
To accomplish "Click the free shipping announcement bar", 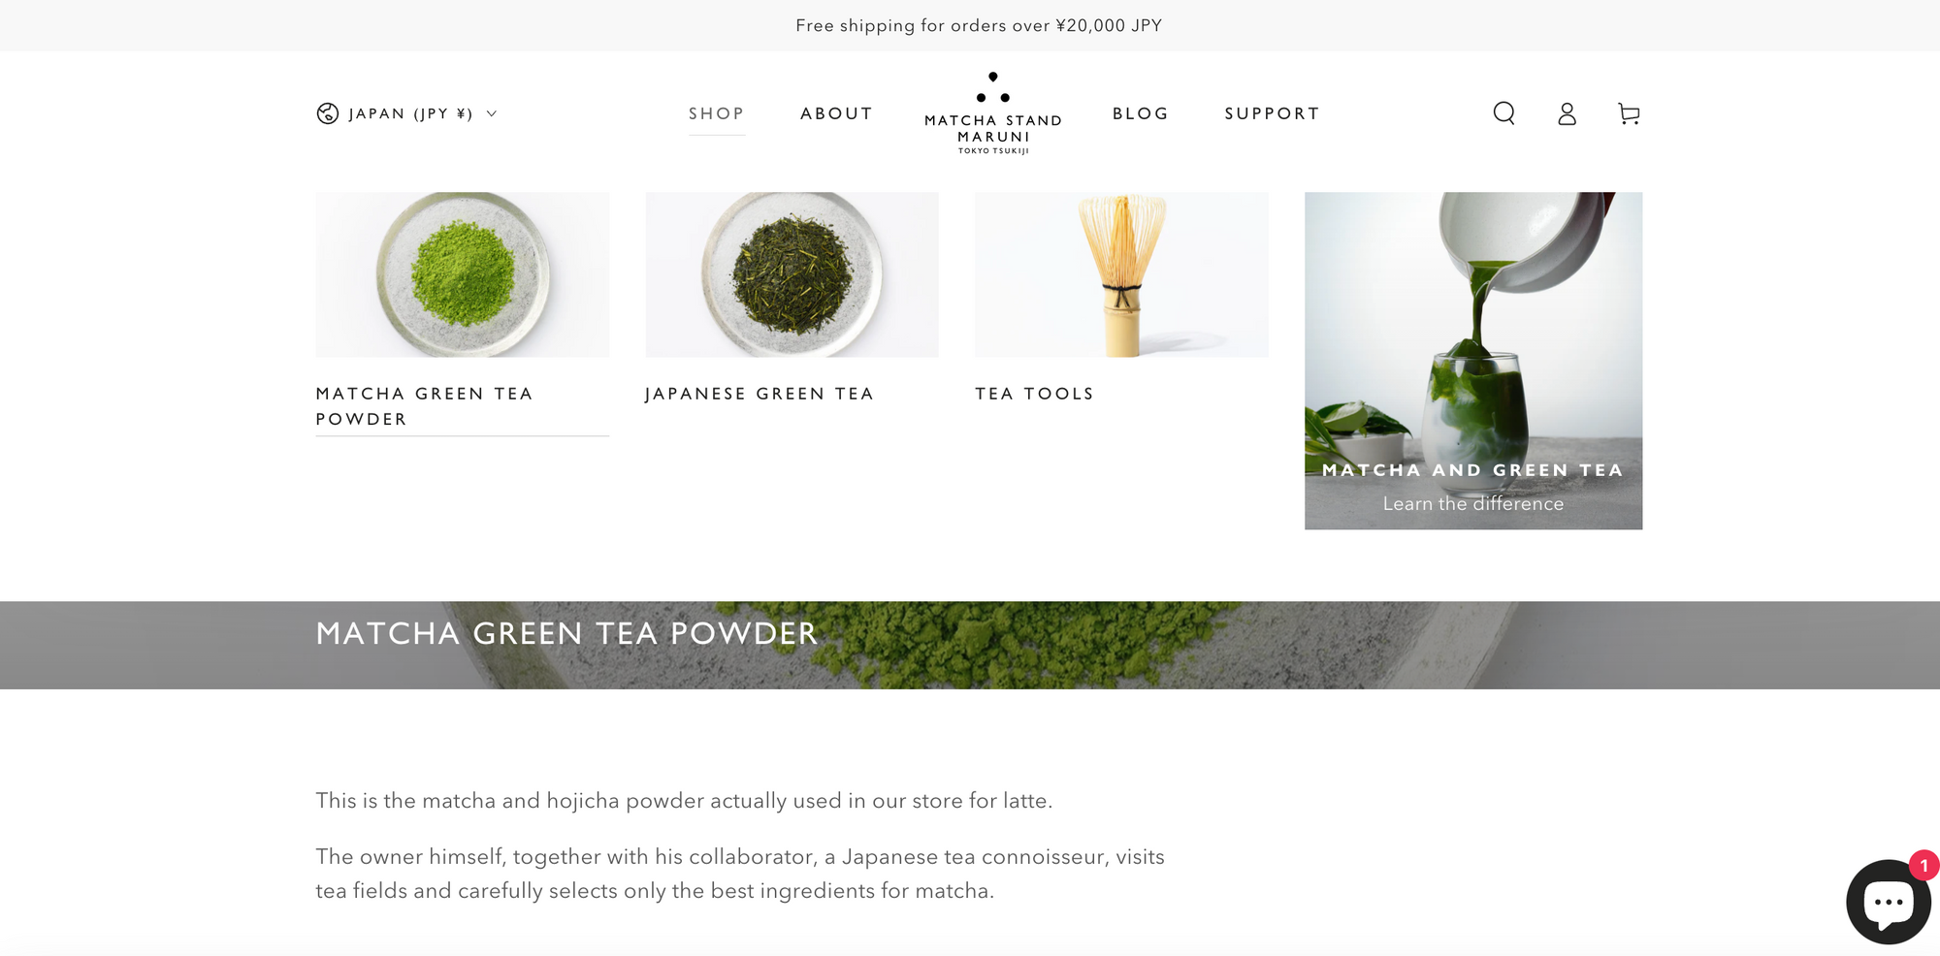I will tap(970, 25).
